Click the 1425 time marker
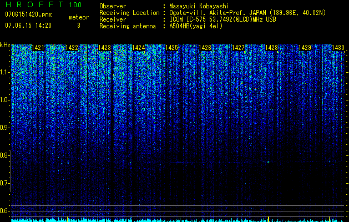Image resolution: width=349 pixels, height=222 pixels. pos(172,48)
